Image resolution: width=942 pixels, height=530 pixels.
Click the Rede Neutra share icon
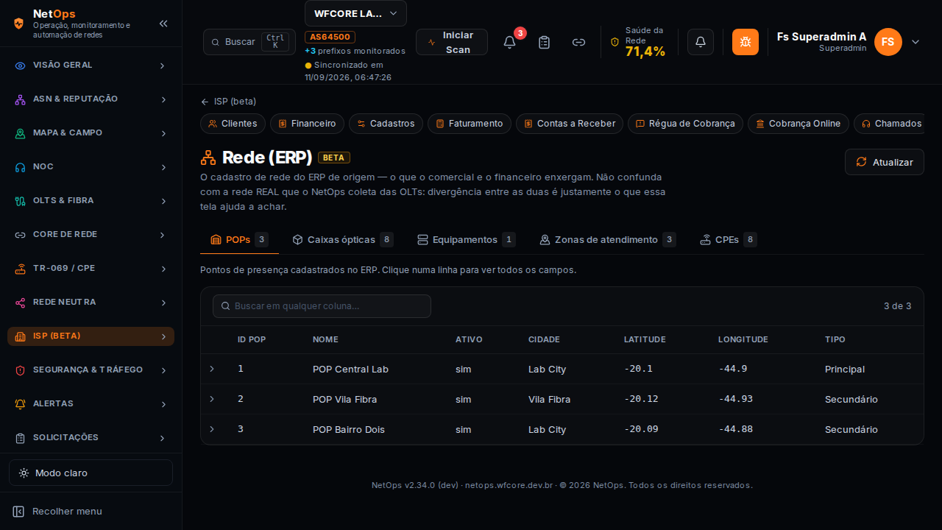(21, 303)
